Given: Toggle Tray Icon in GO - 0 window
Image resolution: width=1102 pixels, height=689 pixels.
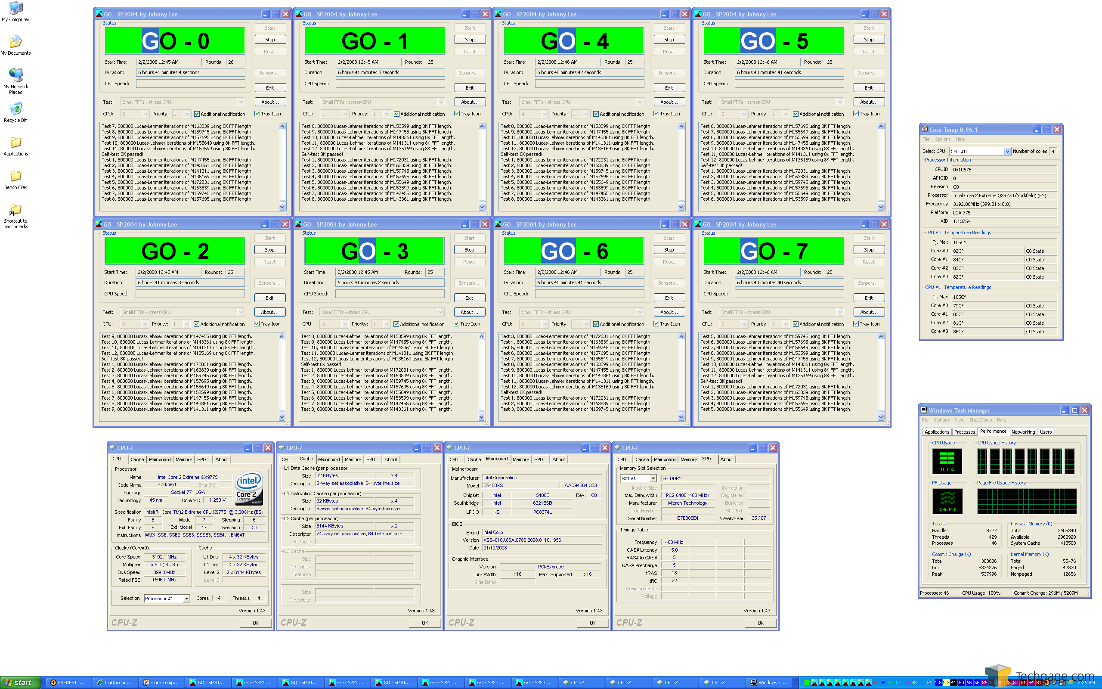Looking at the screenshot, I should tap(268, 114).
